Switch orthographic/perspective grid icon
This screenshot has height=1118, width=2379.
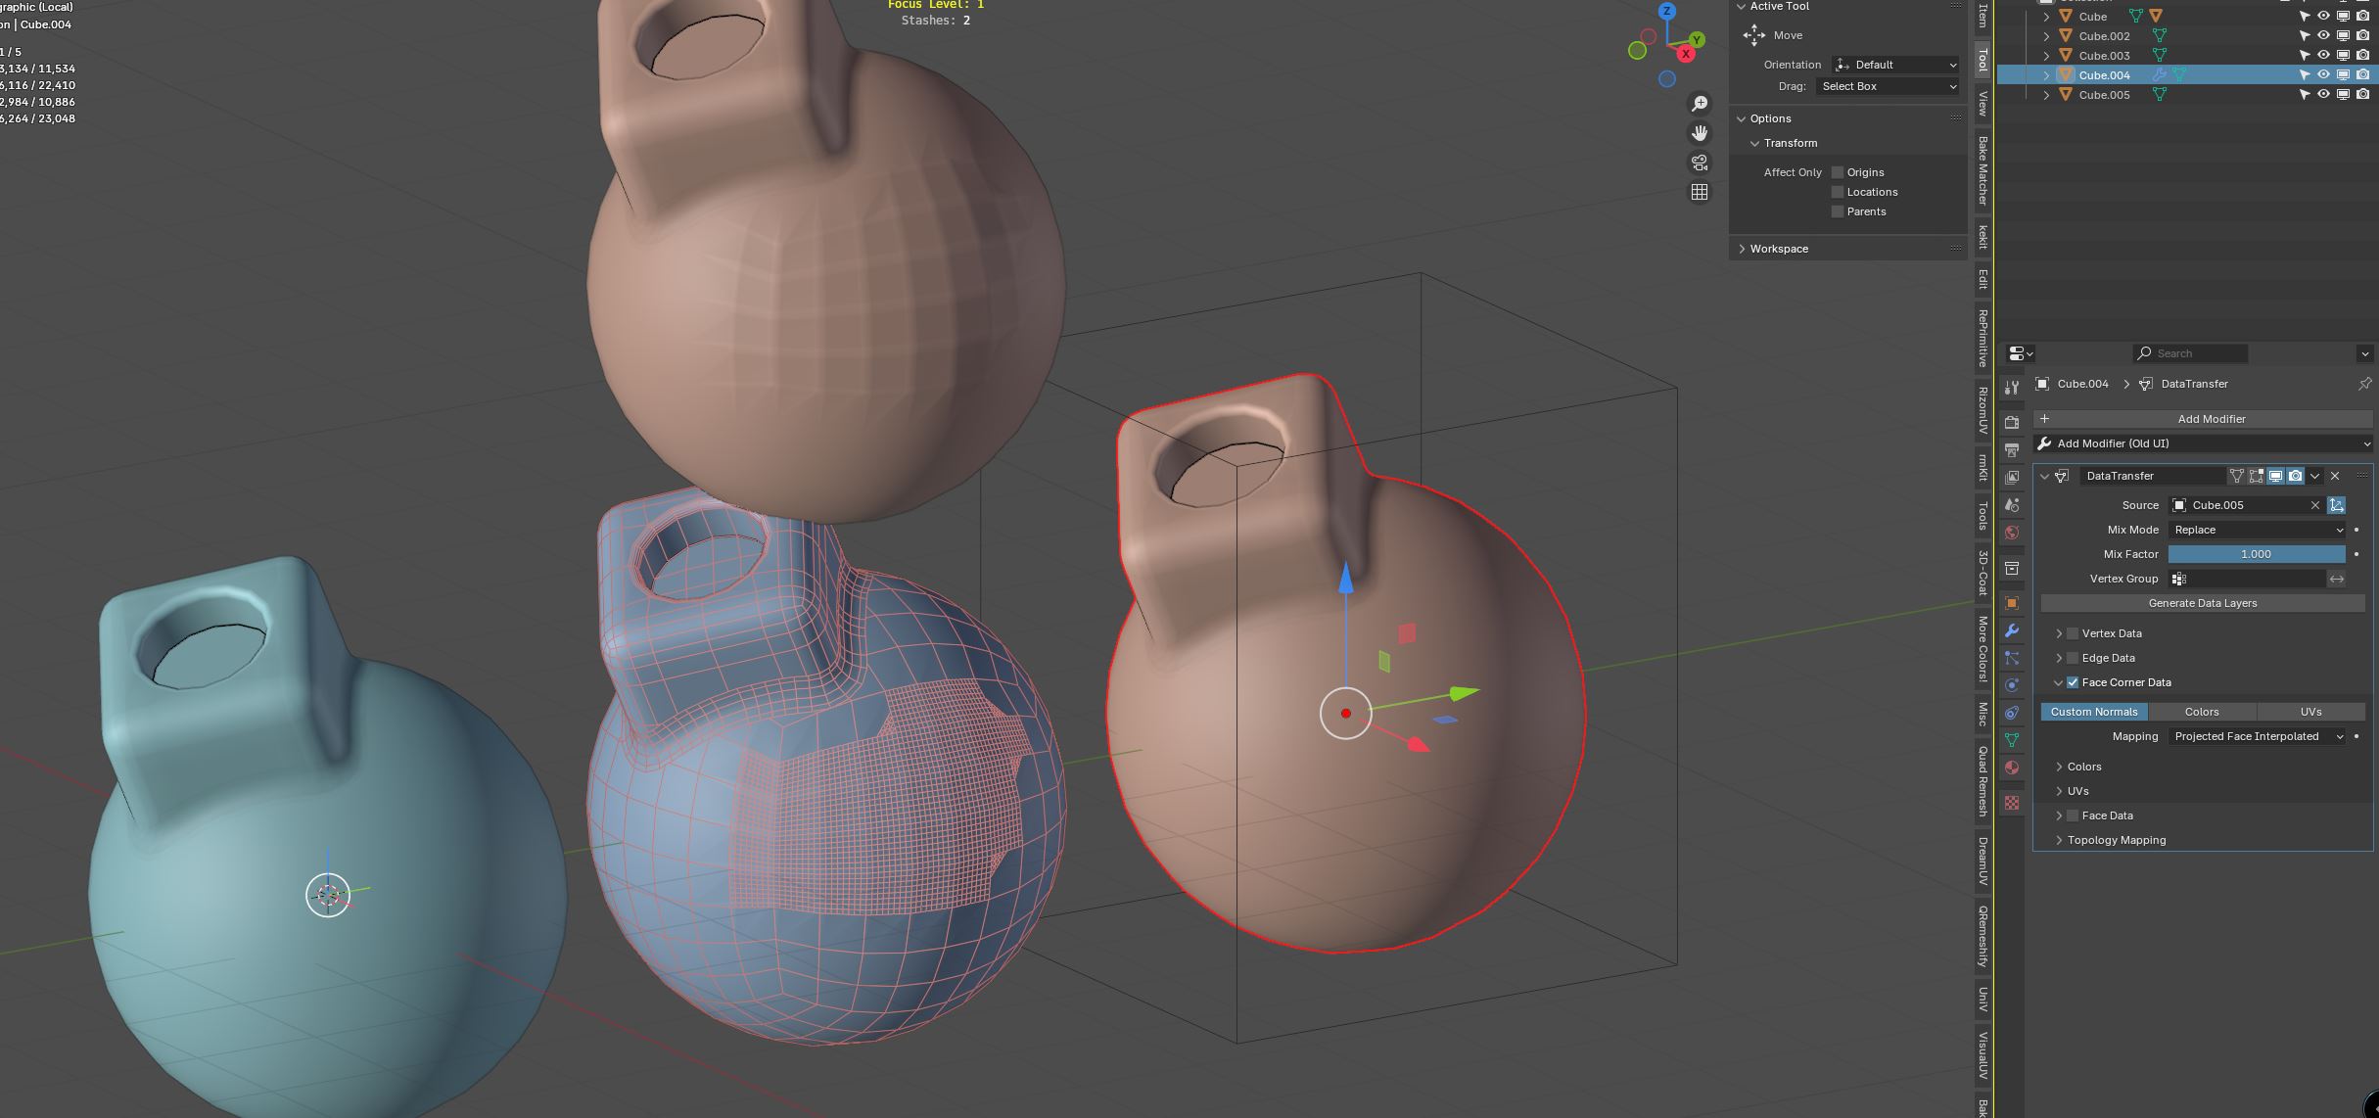[x=1700, y=192]
